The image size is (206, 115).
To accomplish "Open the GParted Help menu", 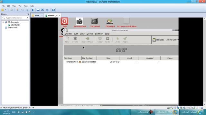I will tap(107, 34).
